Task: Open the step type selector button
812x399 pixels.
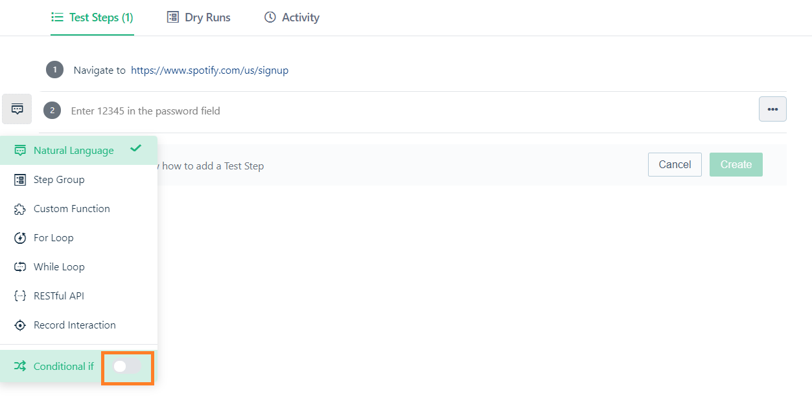Action: (17, 109)
